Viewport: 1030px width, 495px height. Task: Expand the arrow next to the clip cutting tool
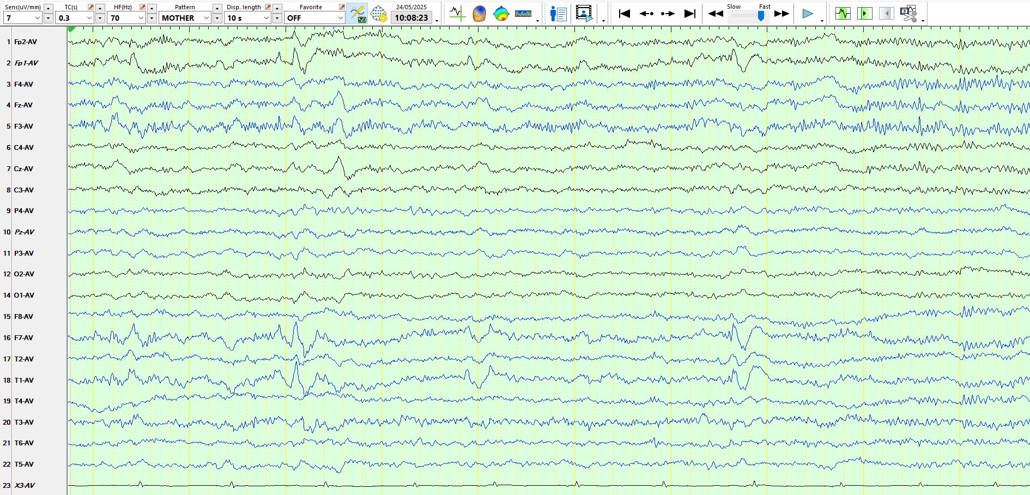[x=923, y=21]
